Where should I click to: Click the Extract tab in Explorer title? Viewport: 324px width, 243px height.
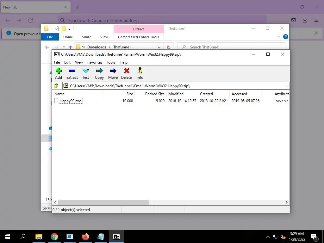[x=139, y=29]
